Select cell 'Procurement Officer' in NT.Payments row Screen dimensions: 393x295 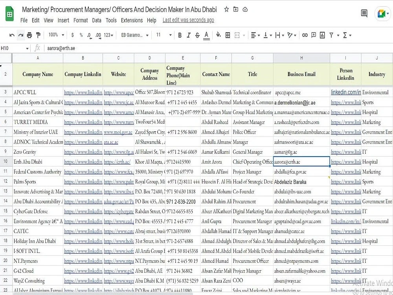click(x=252, y=261)
